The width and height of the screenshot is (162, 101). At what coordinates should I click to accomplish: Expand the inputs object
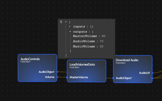[x=70, y=26]
